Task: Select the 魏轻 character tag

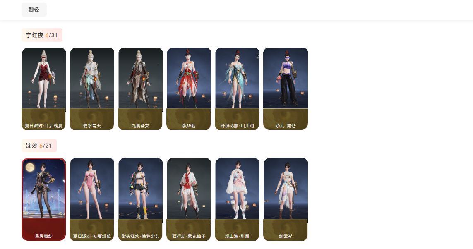Action: pyautogui.click(x=34, y=10)
